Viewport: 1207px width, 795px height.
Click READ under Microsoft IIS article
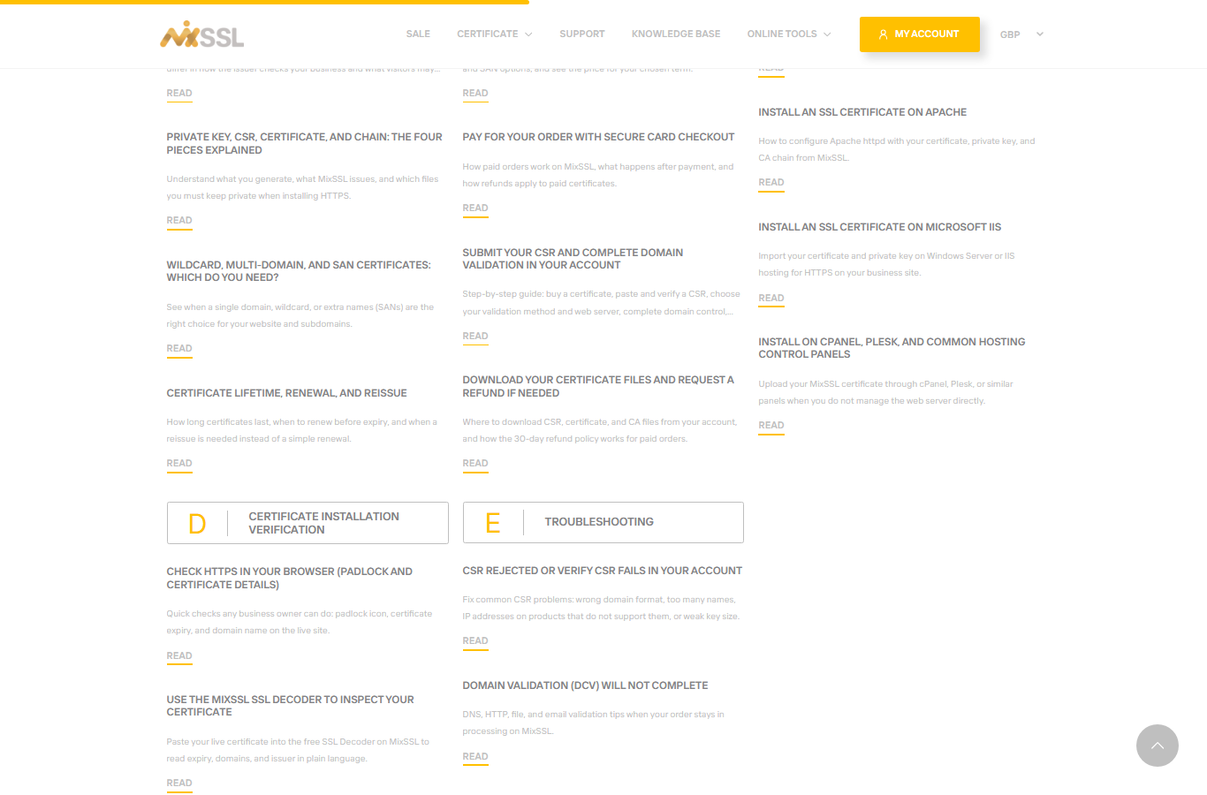[x=771, y=299]
